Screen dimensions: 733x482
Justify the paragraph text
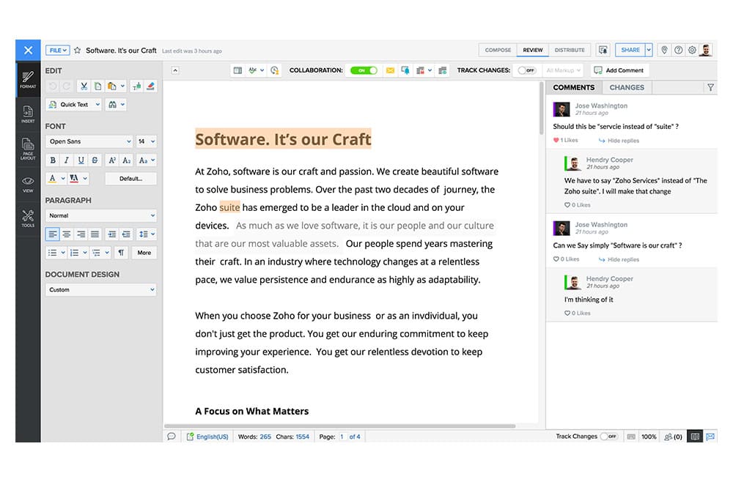95,234
